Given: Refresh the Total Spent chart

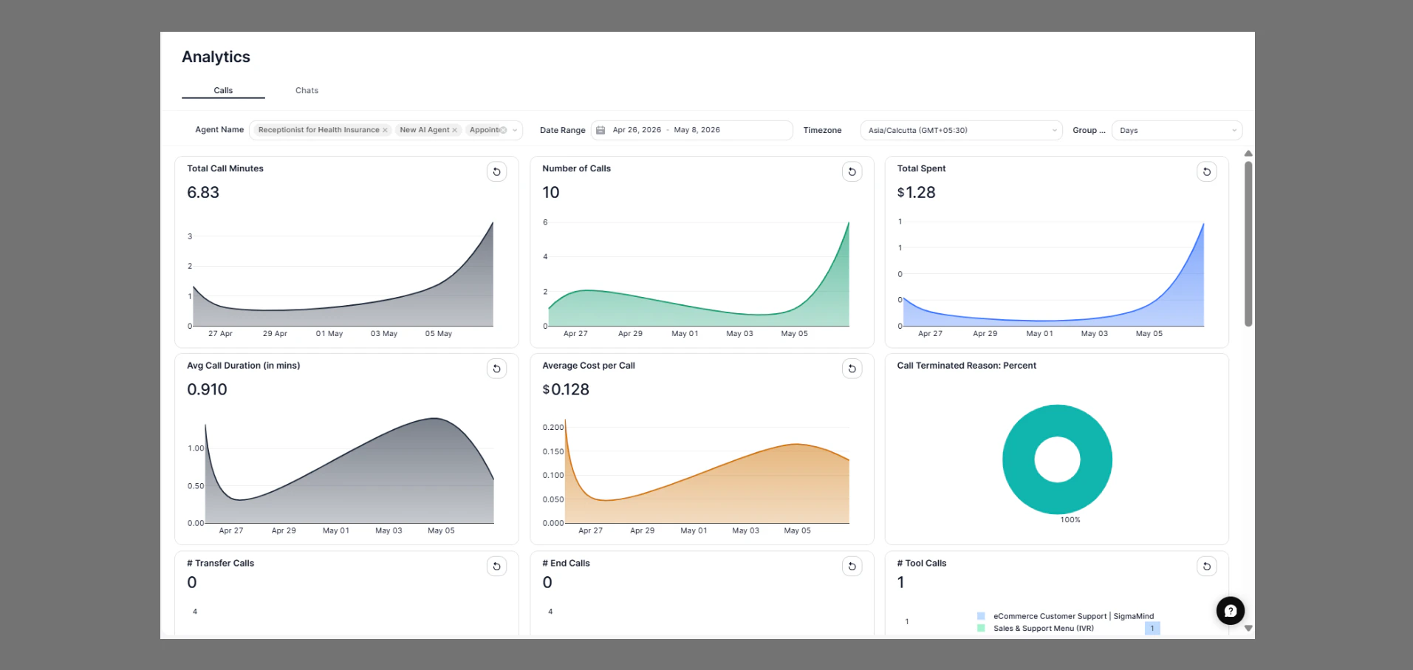Looking at the screenshot, I should point(1206,172).
